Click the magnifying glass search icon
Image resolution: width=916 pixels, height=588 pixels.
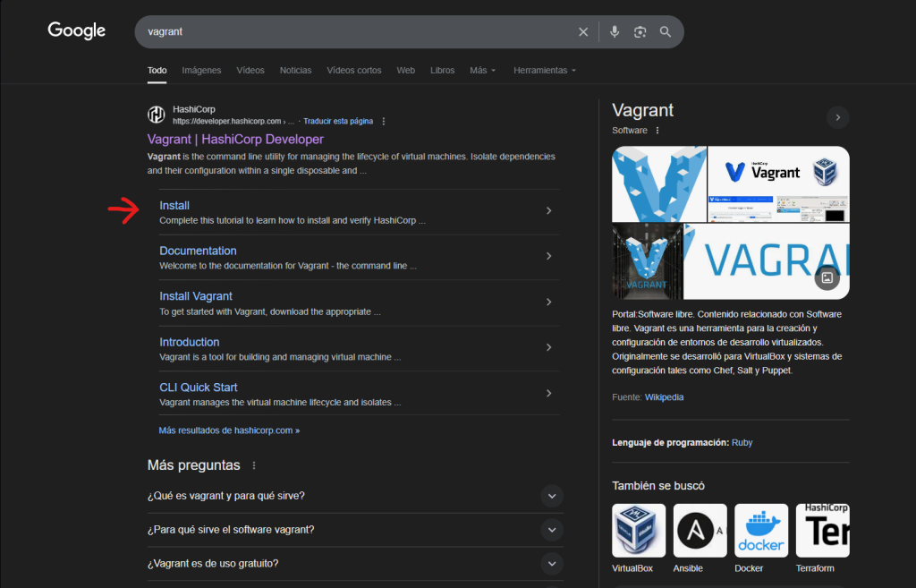[666, 32]
